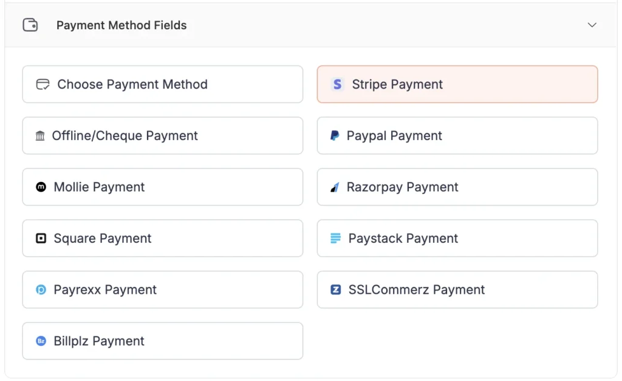Click the Square logo icon

click(x=41, y=238)
